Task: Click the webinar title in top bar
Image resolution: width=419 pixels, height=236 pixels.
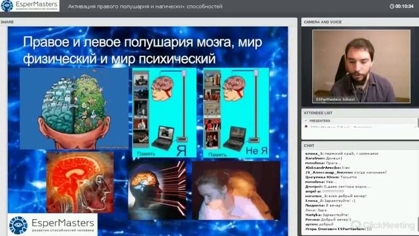Action: pos(145,6)
